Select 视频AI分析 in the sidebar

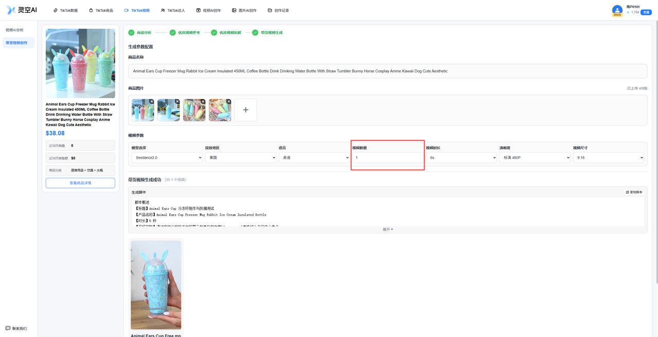point(19,30)
